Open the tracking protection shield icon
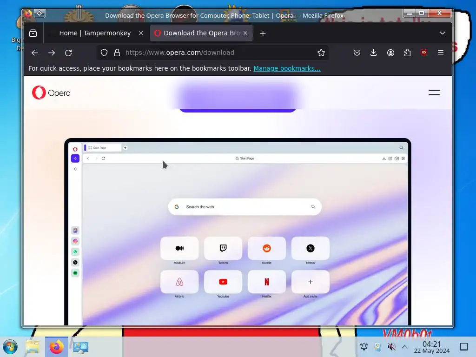Viewport: 476px width, 357px height. (x=104, y=53)
